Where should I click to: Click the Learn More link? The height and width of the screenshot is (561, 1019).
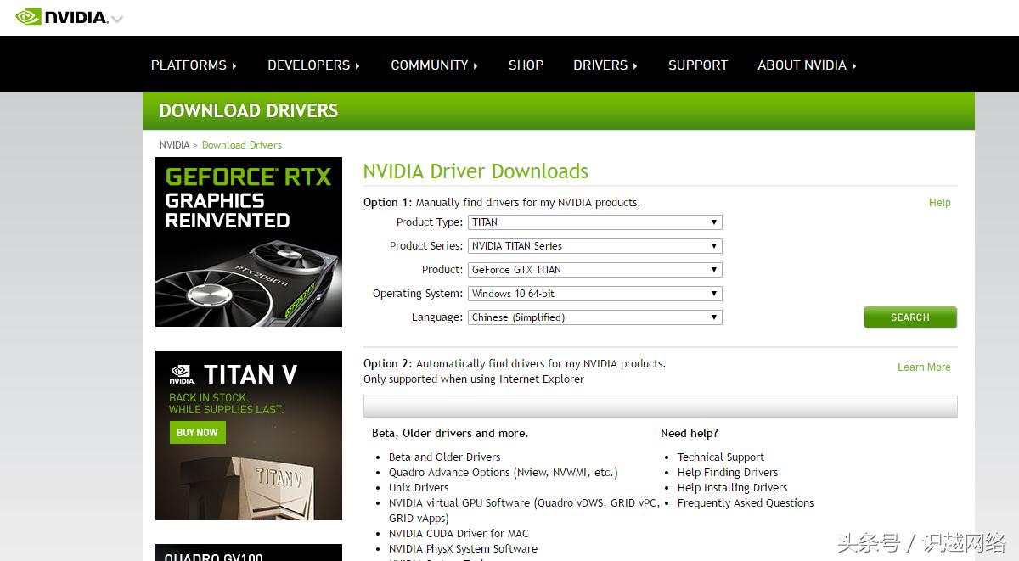pyautogui.click(x=924, y=367)
